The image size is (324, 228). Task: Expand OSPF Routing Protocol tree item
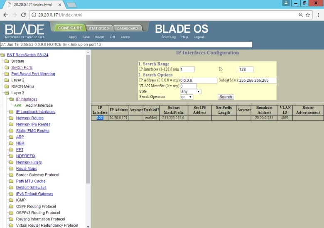pyautogui.click(x=36, y=206)
